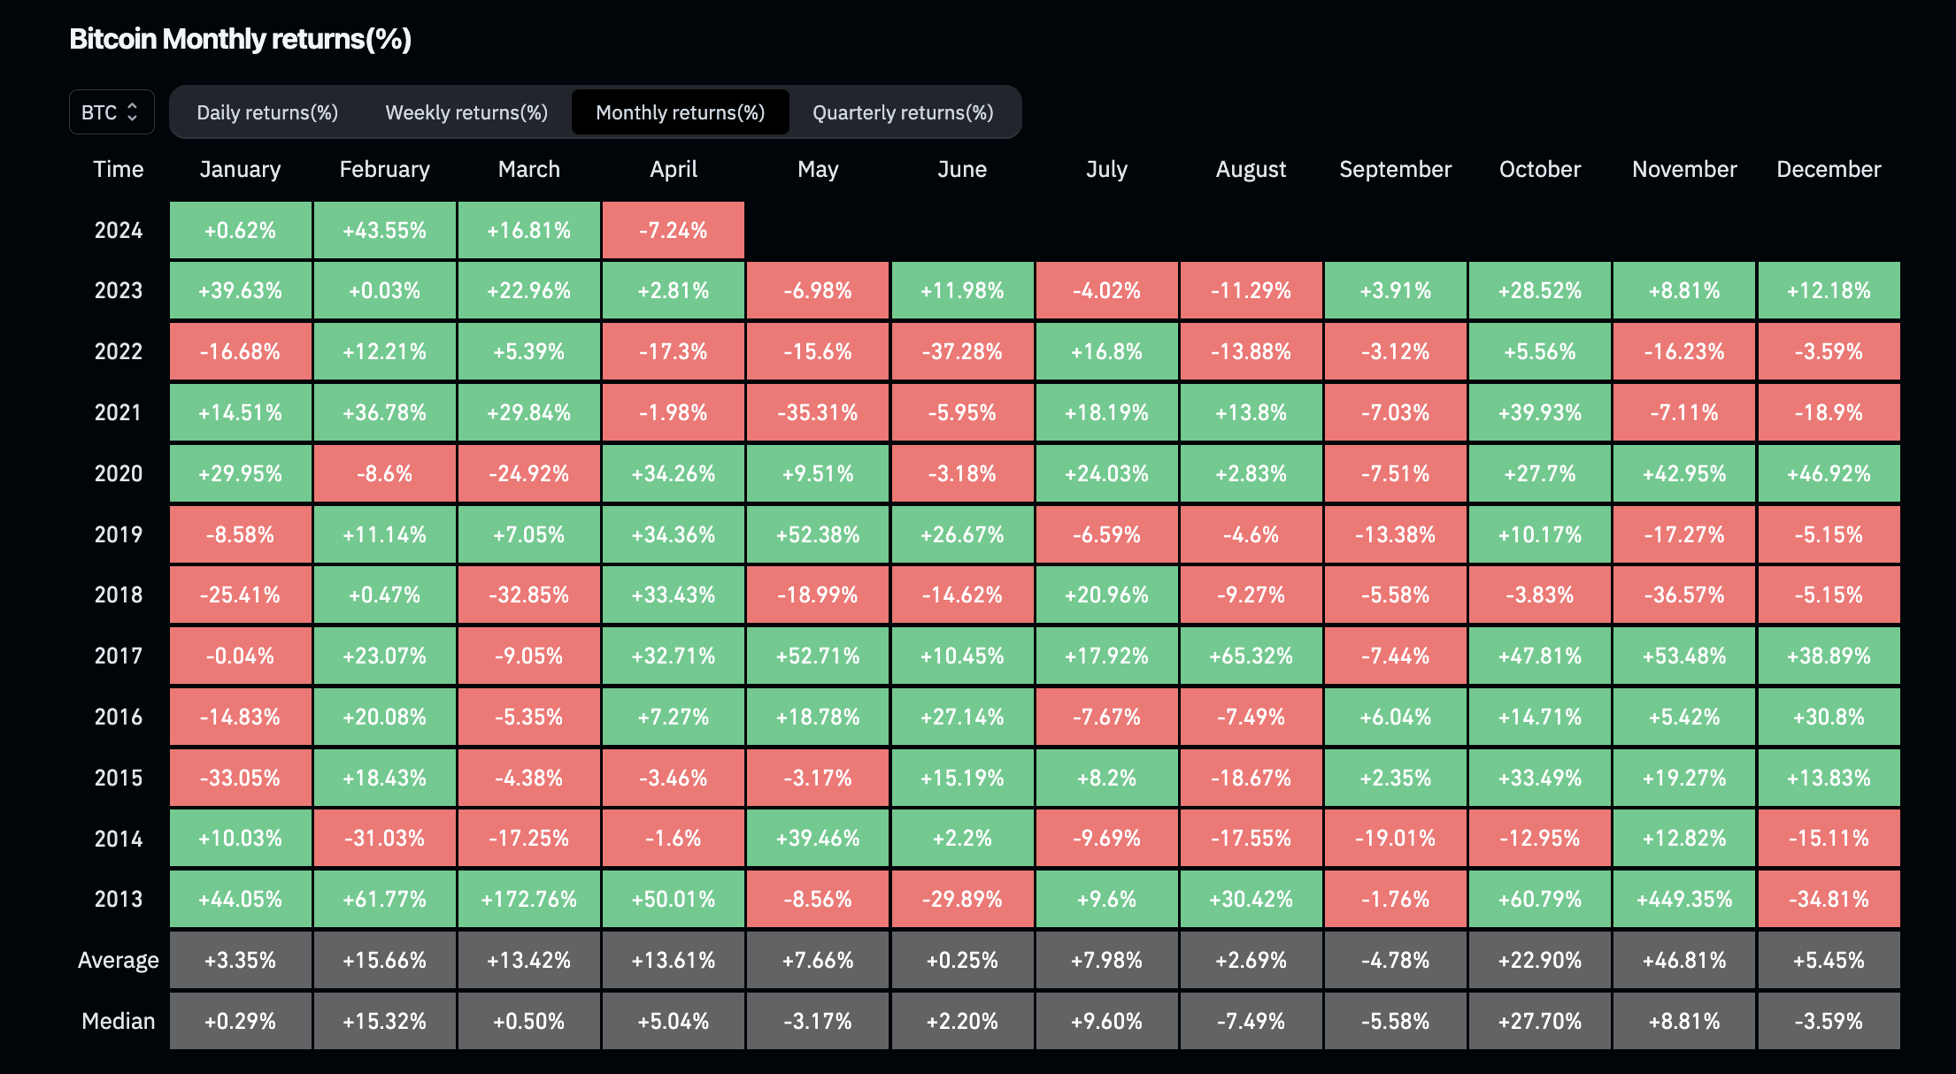
Task: Click the November column header
Action: click(x=1684, y=169)
